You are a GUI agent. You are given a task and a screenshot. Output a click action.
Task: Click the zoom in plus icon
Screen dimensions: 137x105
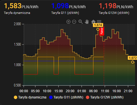tap(68, 22)
